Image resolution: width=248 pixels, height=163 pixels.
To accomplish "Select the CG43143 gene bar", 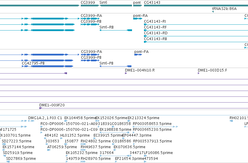I will (x=196, y=6).
